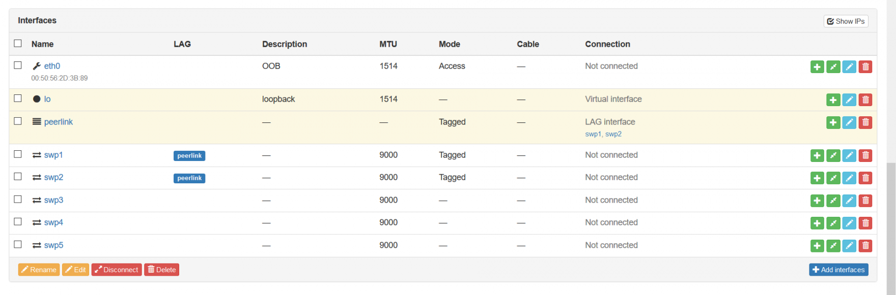This screenshot has height=295, width=896.
Task: Connect swp1 with green connect icon
Action: (x=833, y=155)
